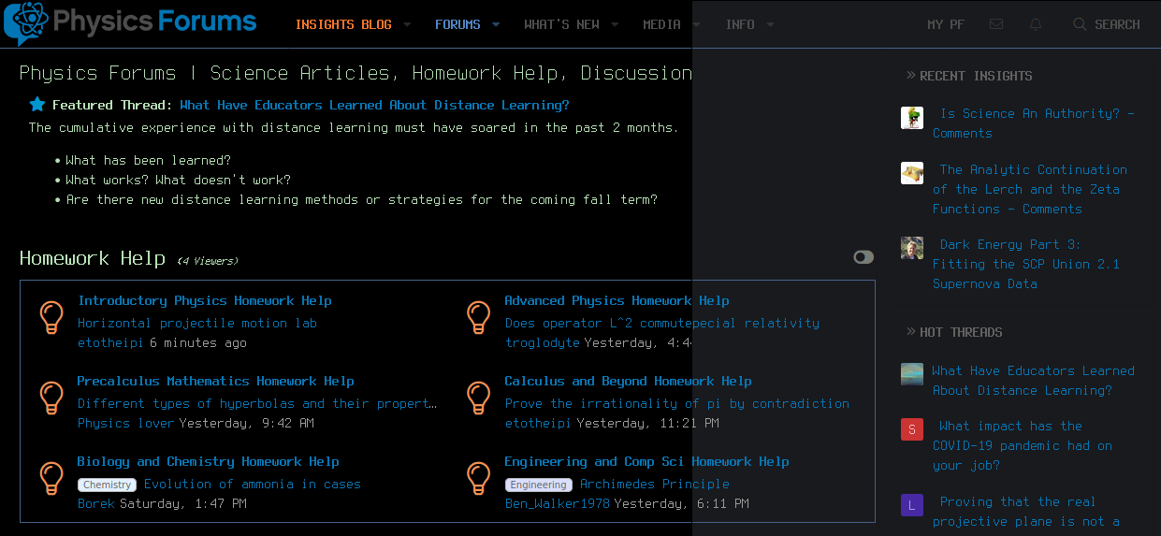This screenshot has height=536, width=1161.
Task: Expand the Info dropdown arrow
Action: [x=770, y=25]
